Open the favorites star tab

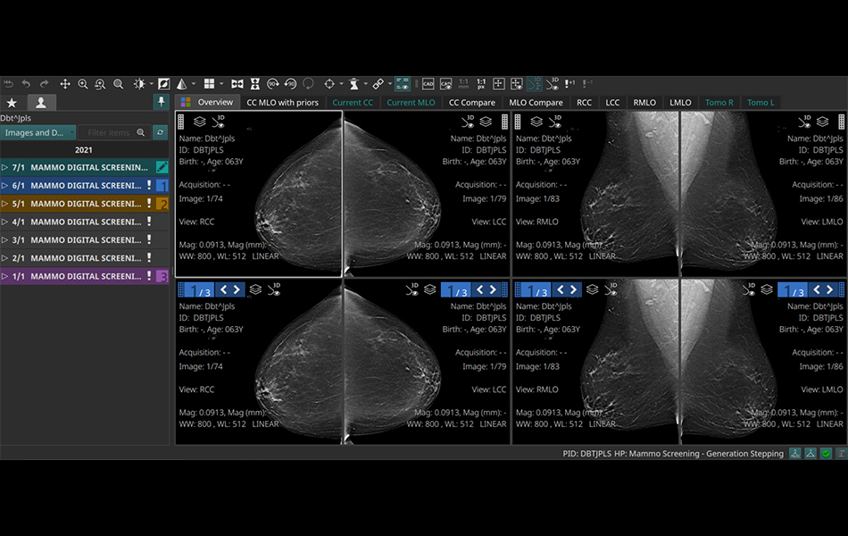pyautogui.click(x=12, y=103)
